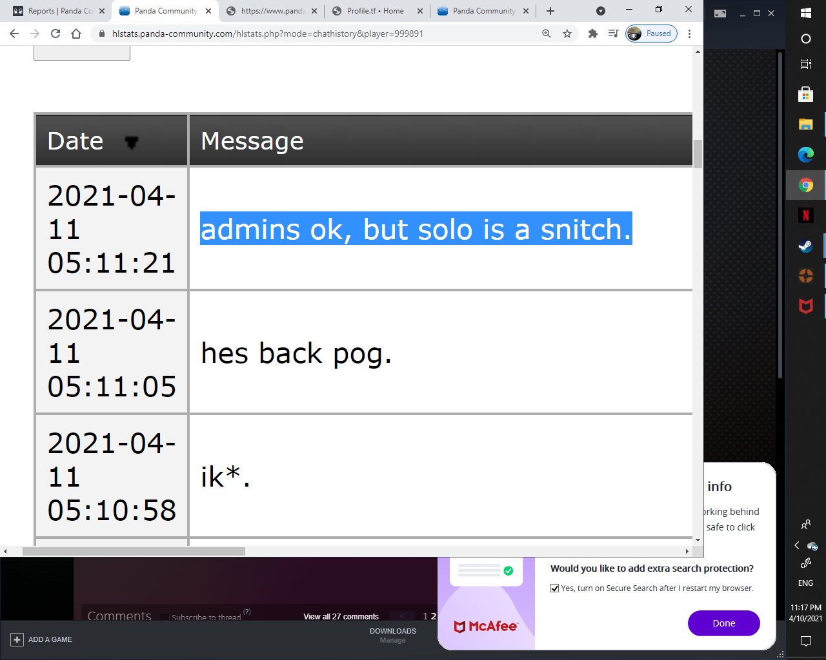Screen dimensions: 826x660
Task: Switch to the Reports Panda Community tab
Action: [59, 11]
